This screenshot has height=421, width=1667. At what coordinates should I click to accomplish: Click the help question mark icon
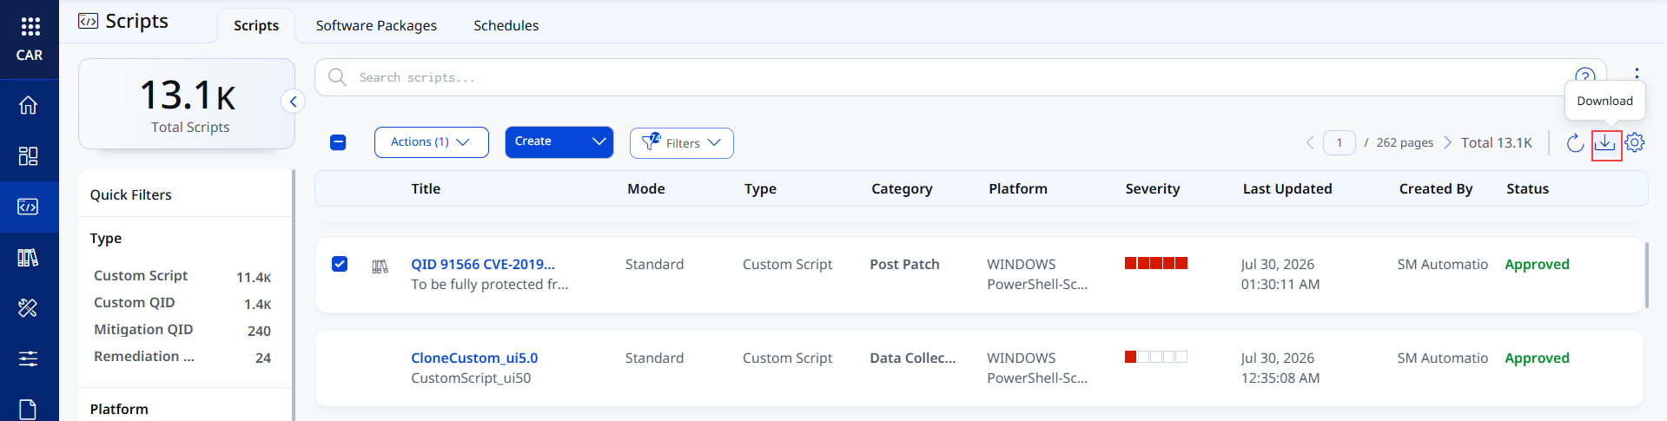(x=1585, y=76)
